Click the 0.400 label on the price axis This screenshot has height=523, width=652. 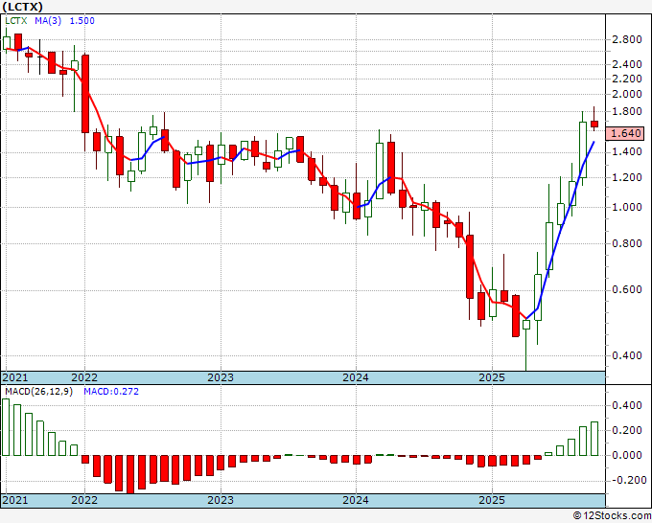627,355
